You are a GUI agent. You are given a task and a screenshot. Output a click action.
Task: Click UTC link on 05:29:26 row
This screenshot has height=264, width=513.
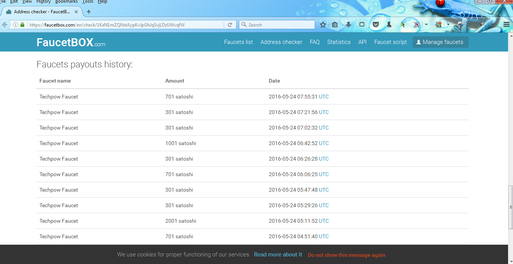click(324, 205)
